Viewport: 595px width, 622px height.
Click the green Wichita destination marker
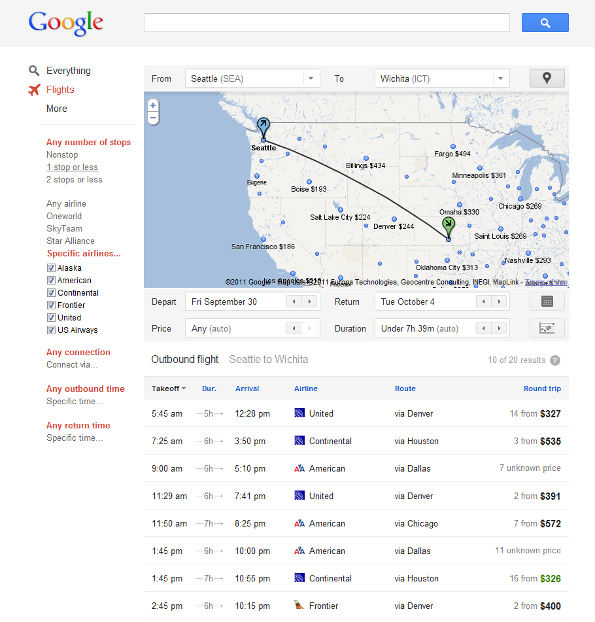click(x=448, y=226)
